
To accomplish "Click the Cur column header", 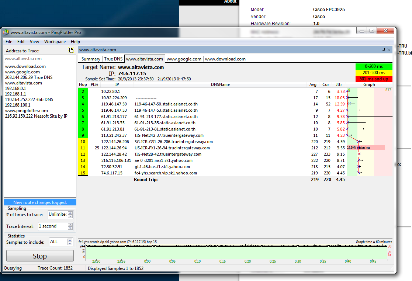I will (x=326, y=84).
